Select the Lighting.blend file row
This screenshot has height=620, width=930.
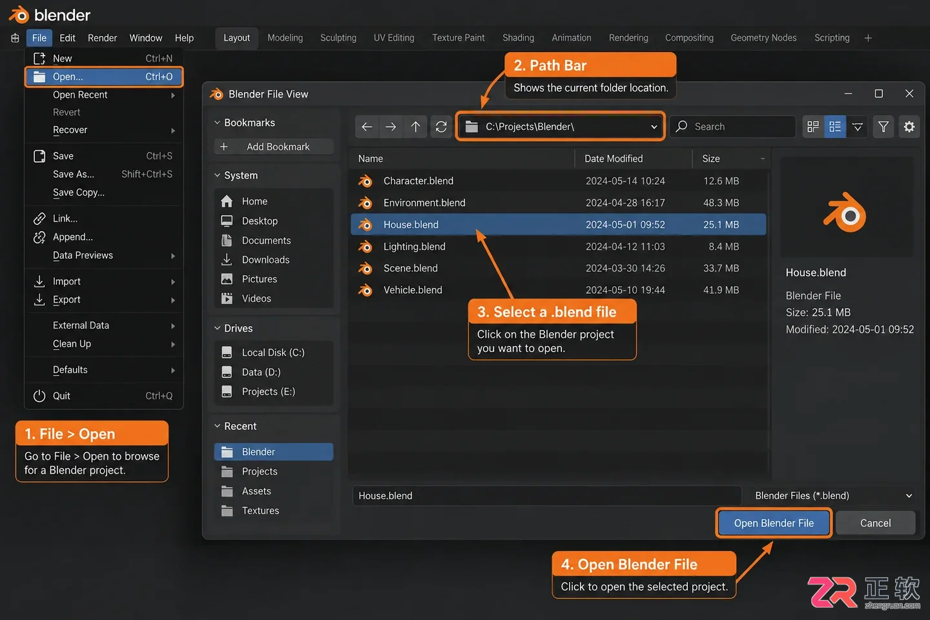(558, 247)
